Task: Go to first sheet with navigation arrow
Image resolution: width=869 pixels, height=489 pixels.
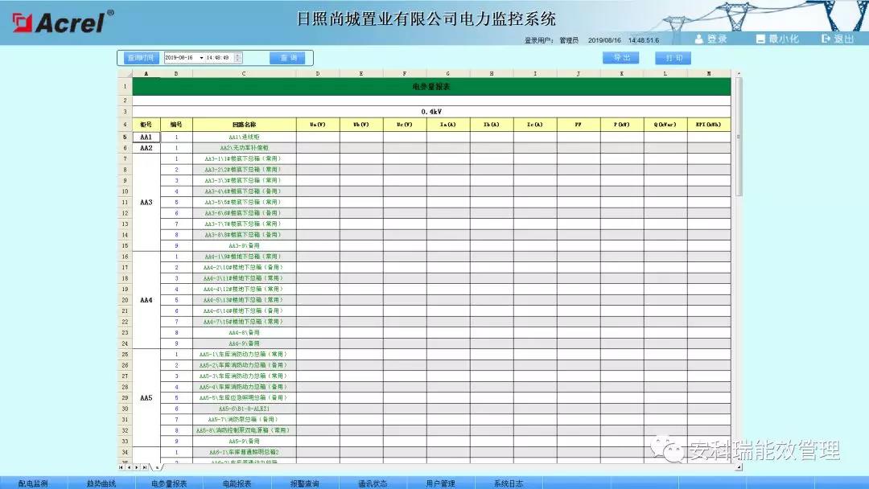Action: point(121,467)
